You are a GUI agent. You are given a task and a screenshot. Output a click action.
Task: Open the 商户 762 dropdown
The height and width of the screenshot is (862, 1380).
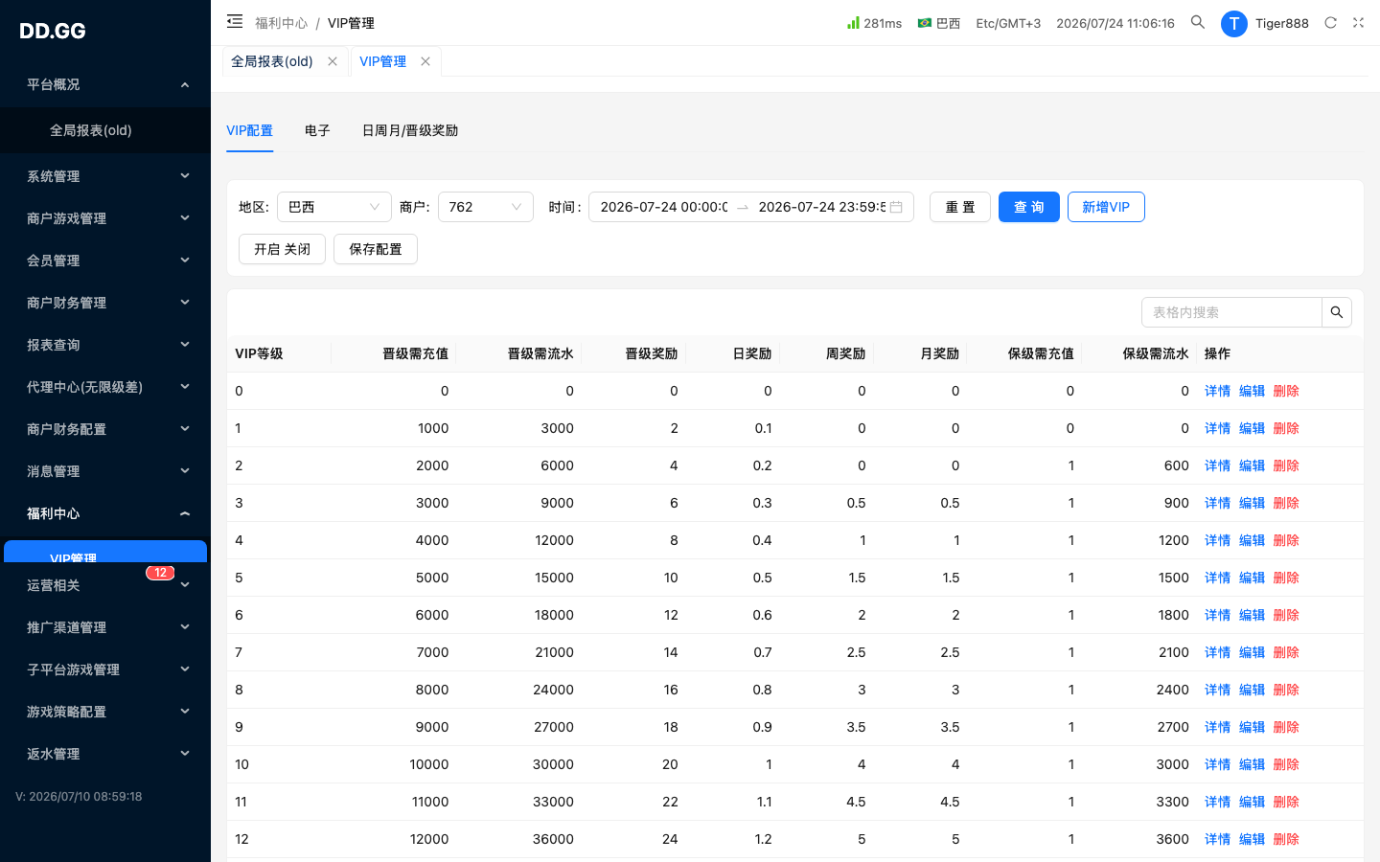point(486,207)
